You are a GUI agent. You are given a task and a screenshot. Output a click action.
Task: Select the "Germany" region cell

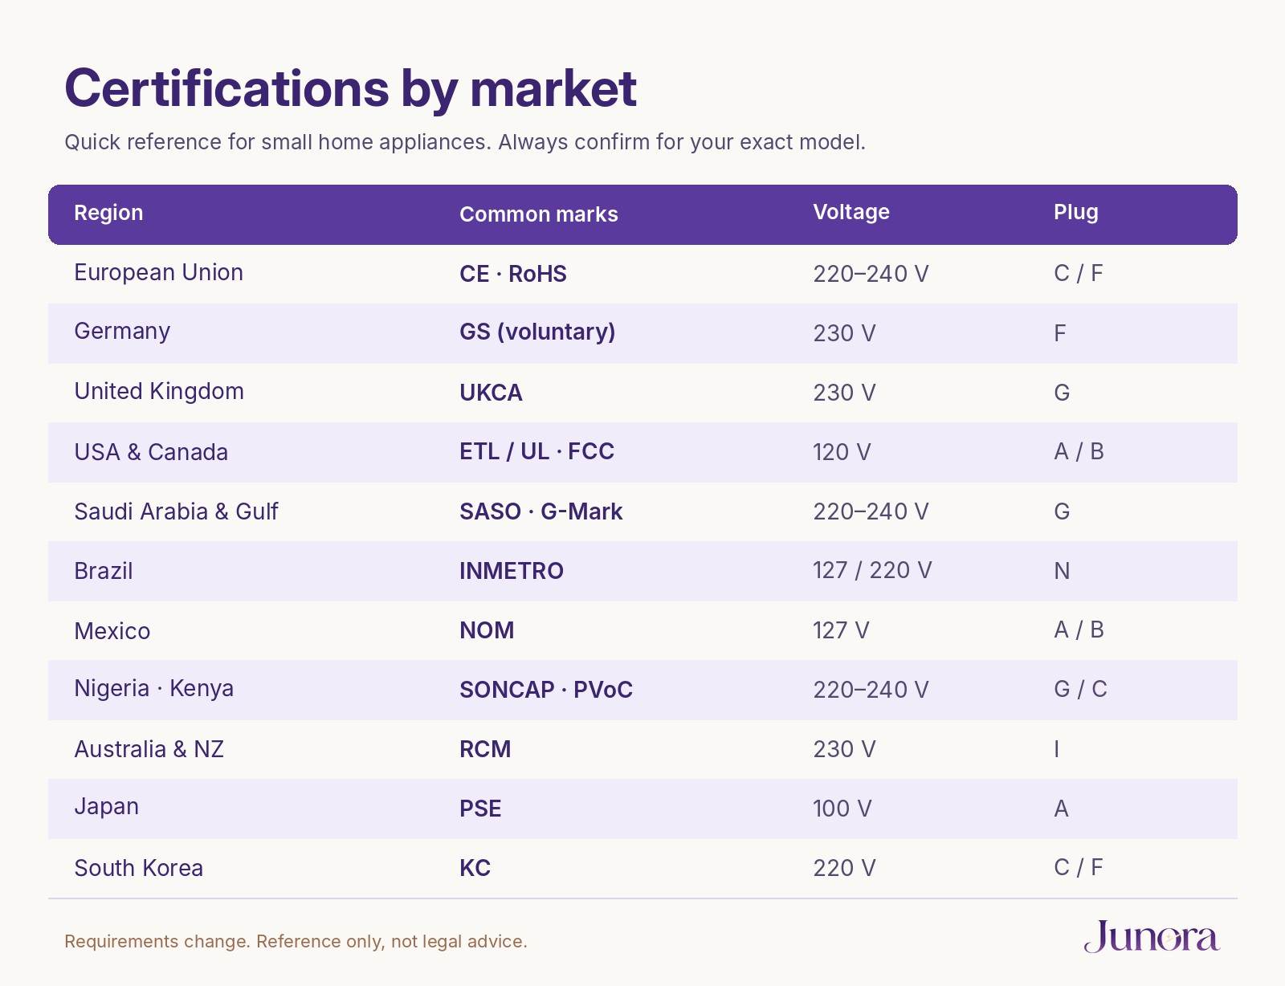[122, 332]
